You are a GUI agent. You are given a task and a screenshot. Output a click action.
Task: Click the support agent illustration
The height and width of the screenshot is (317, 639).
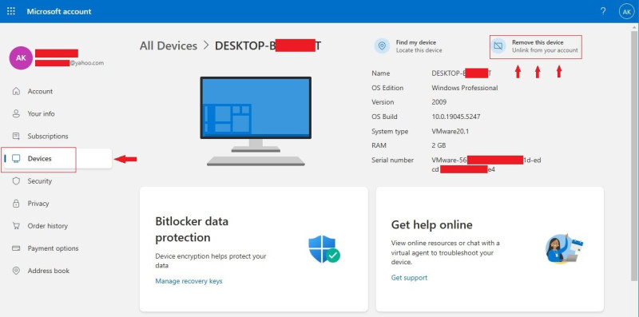(x=564, y=248)
